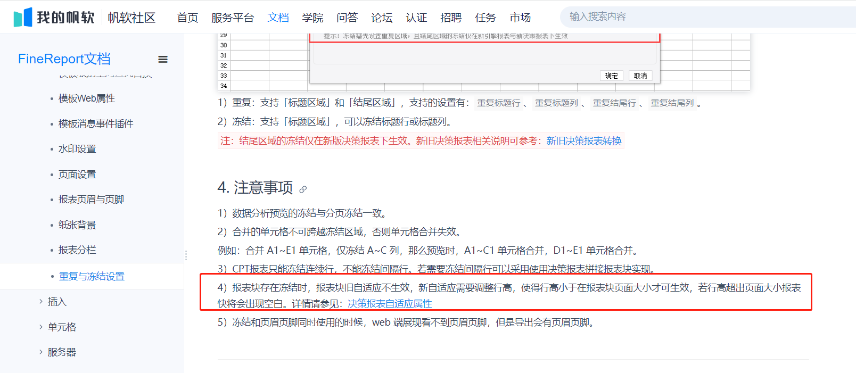Open 任务 in top navigation
This screenshot has height=373, width=856.
(485, 18)
